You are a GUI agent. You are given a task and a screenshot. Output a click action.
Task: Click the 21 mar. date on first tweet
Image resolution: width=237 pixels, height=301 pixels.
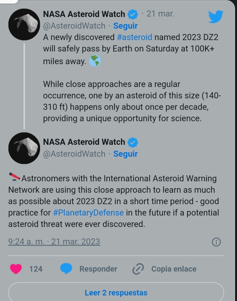point(160,14)
